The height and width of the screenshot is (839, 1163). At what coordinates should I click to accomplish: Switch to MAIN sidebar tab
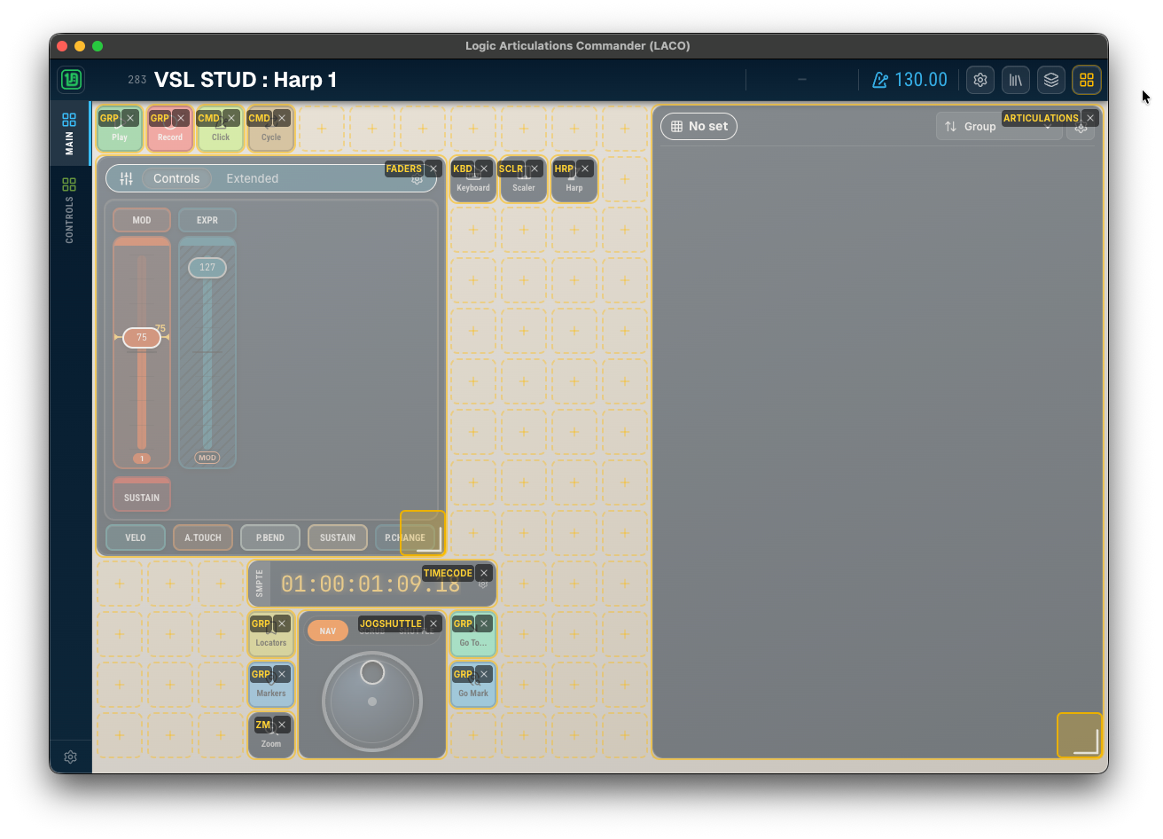[69, 133]
